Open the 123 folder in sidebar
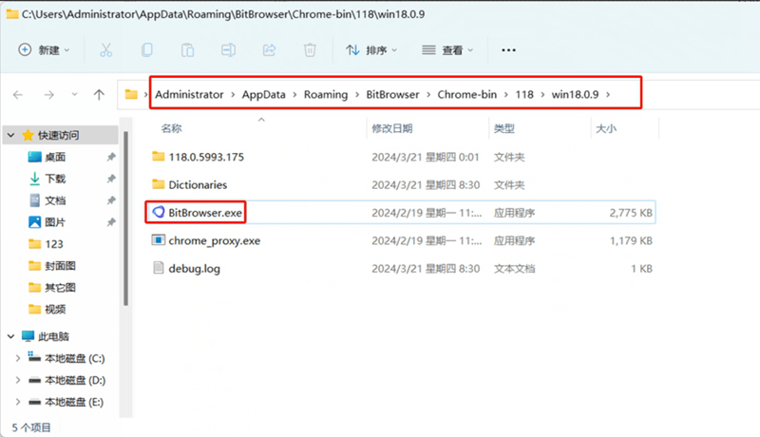This screenshot has height=437, width=760. point(54,244)
